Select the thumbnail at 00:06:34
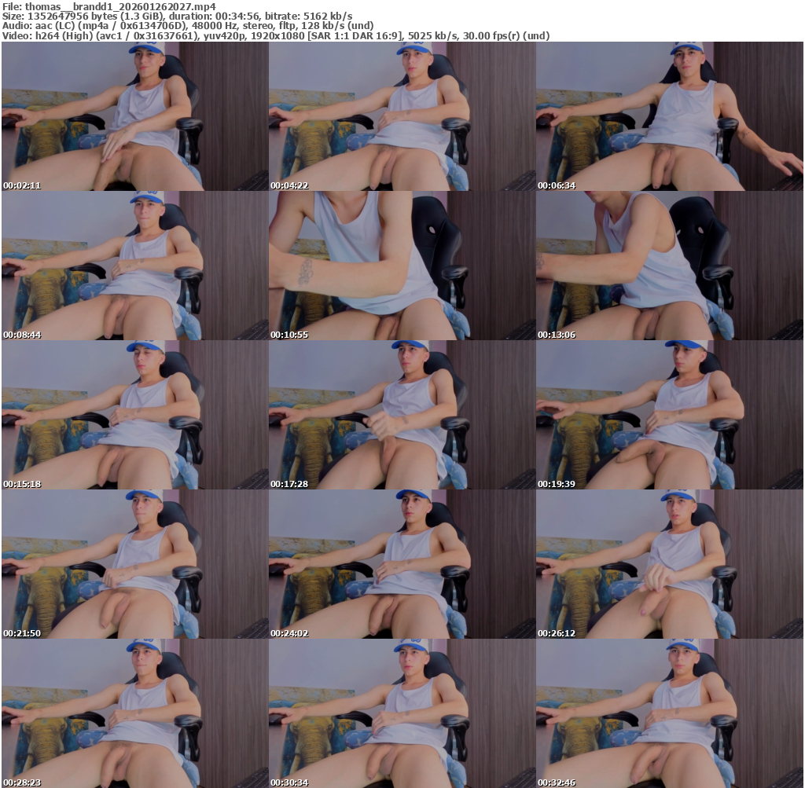Image resolution: width=805 pixels, height=788 pixels. [669, 116]
